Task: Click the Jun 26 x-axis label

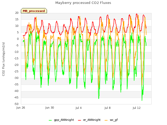Action: [x=21, y=108]
